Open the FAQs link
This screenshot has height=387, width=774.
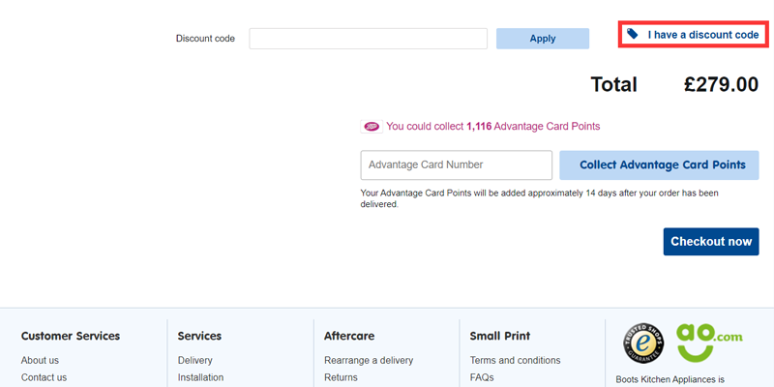(x=483, y=377)
